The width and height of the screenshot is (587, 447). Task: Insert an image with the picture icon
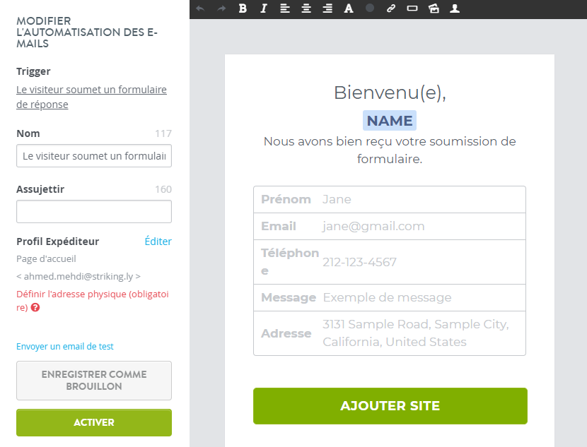[x=434, y=8]
